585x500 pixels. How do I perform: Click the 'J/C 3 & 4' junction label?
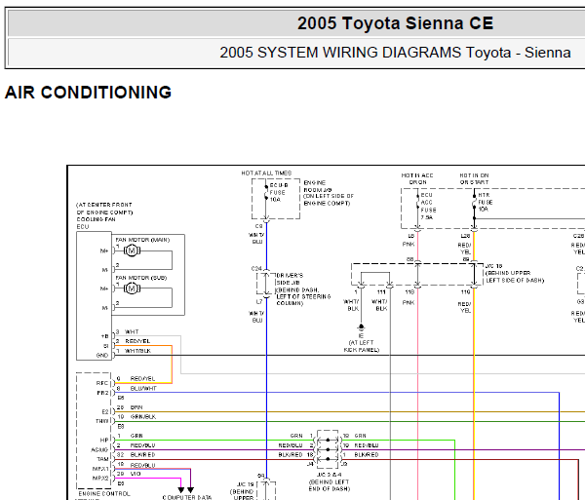[329, 475]
